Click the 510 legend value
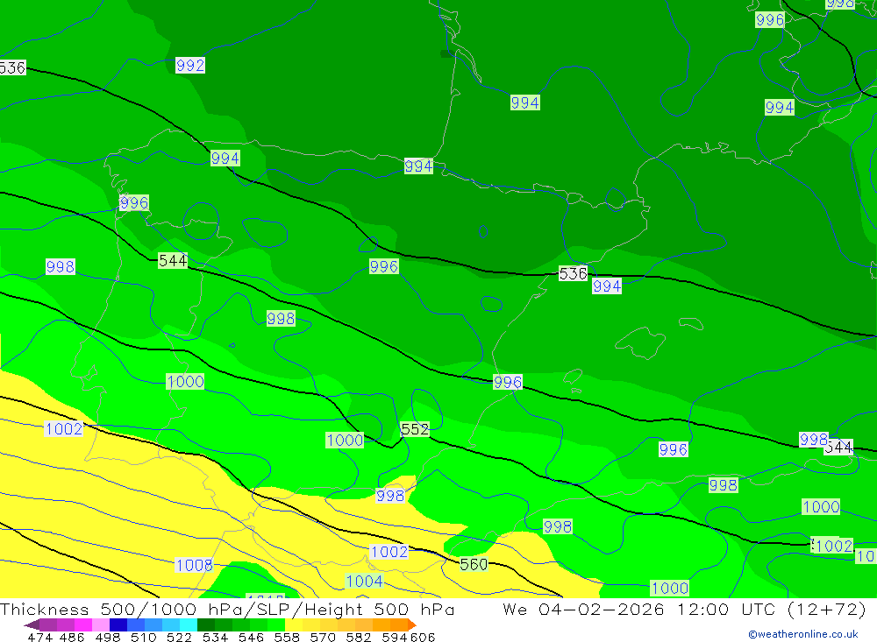The height and width of the screenshot is (642, 877). 143,637
